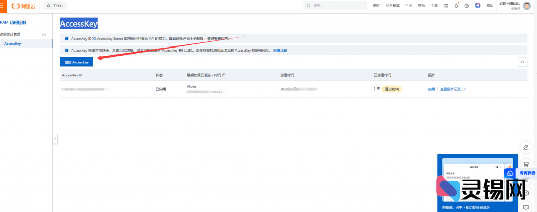Open the hamburger menu at top left
The image size is (537, 212).
(3, 5)
